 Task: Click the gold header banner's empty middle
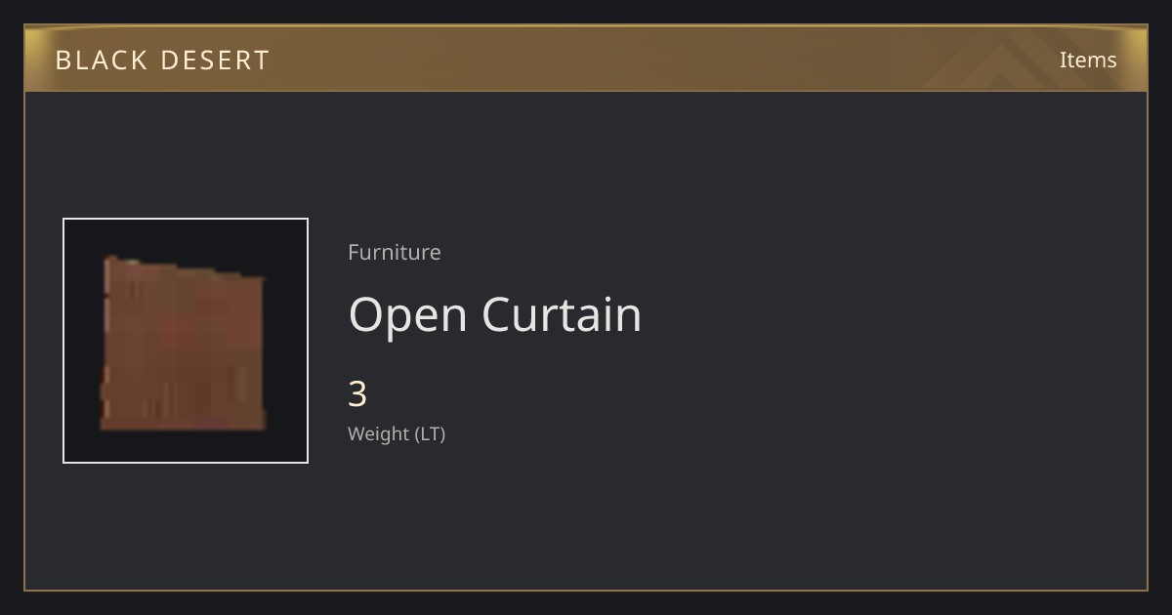click(x=586, y=59)
